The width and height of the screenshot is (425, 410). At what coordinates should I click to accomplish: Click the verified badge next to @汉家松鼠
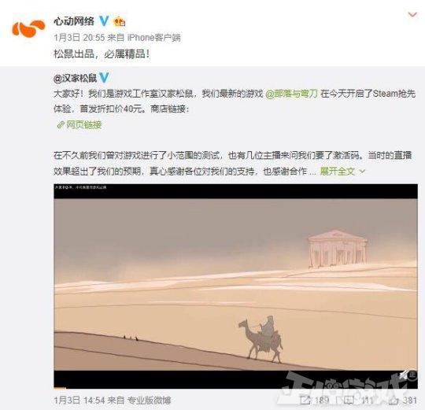pyautogui.click(x=105, y=78)
